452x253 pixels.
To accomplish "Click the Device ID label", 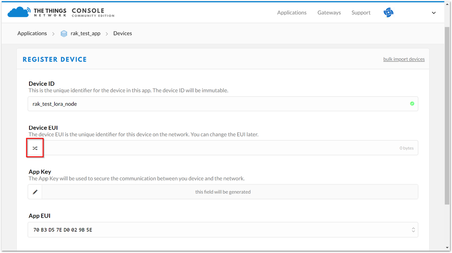I will click(42, 84).
